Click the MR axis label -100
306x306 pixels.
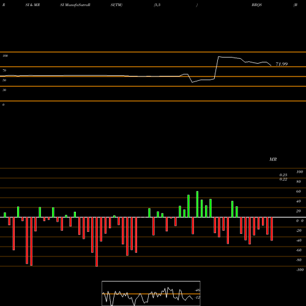tap(300, 270)
